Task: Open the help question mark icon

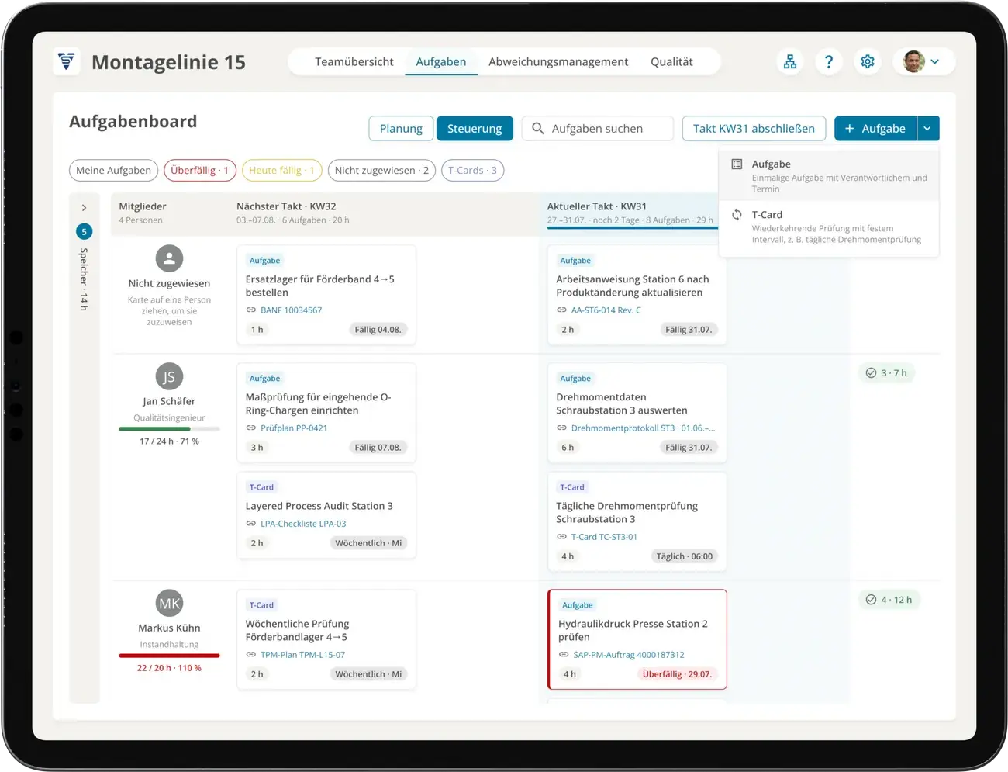Action: (828, 61)
